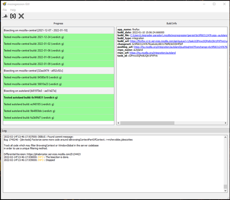Select tested build 2022-01-08 row
This screenshot has width=230, height=200.
(59, 57)
